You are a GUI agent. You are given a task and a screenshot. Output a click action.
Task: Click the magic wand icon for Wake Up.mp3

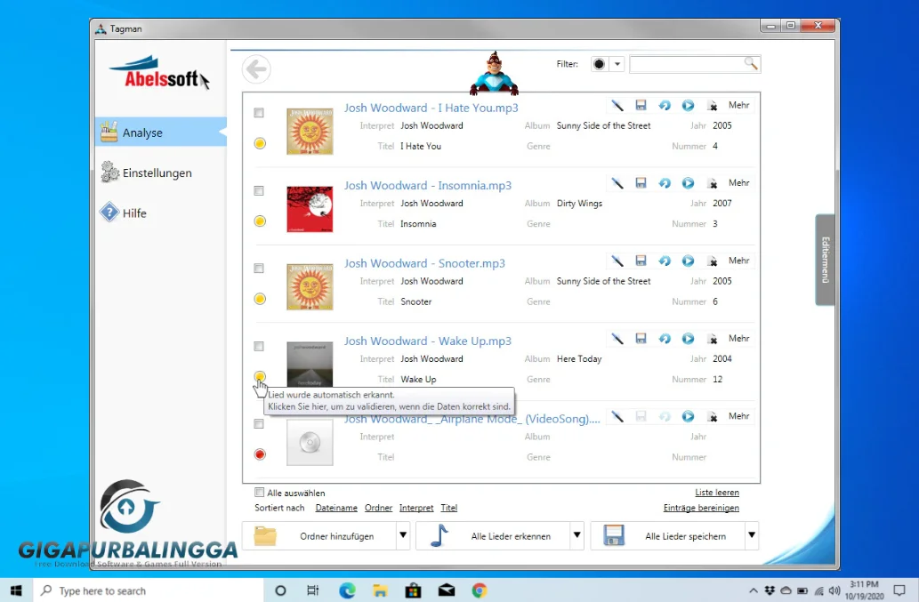pos(617,339)
